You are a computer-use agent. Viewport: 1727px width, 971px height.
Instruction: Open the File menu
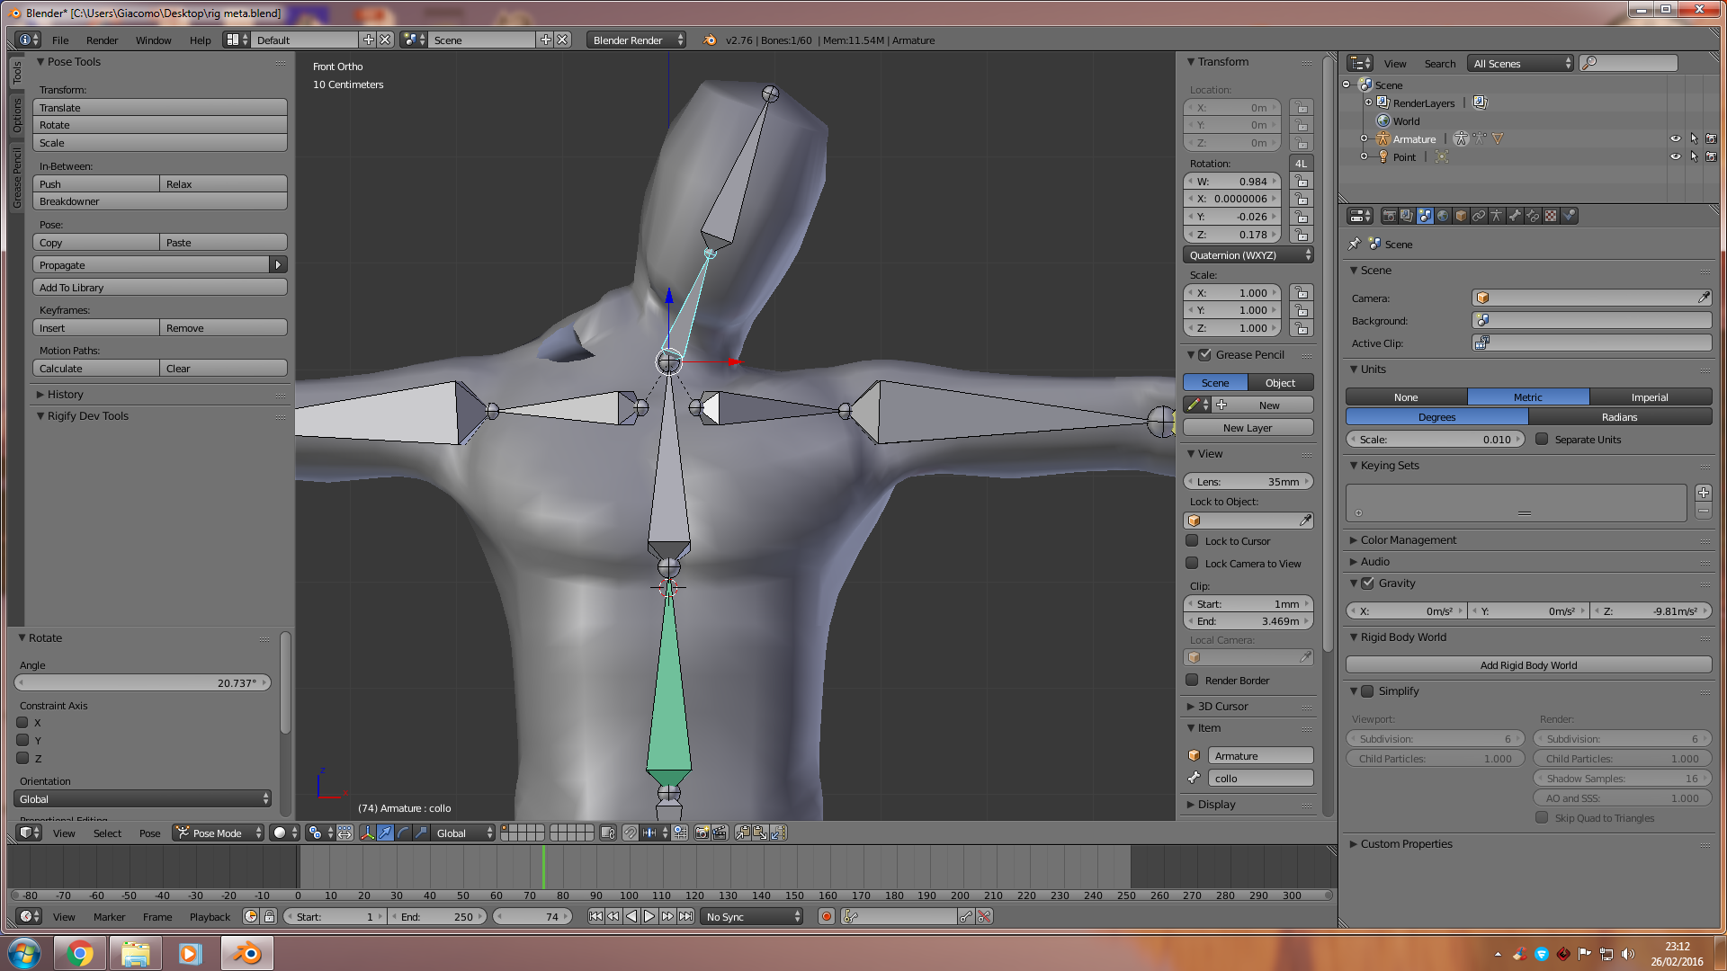coord(60,40)
